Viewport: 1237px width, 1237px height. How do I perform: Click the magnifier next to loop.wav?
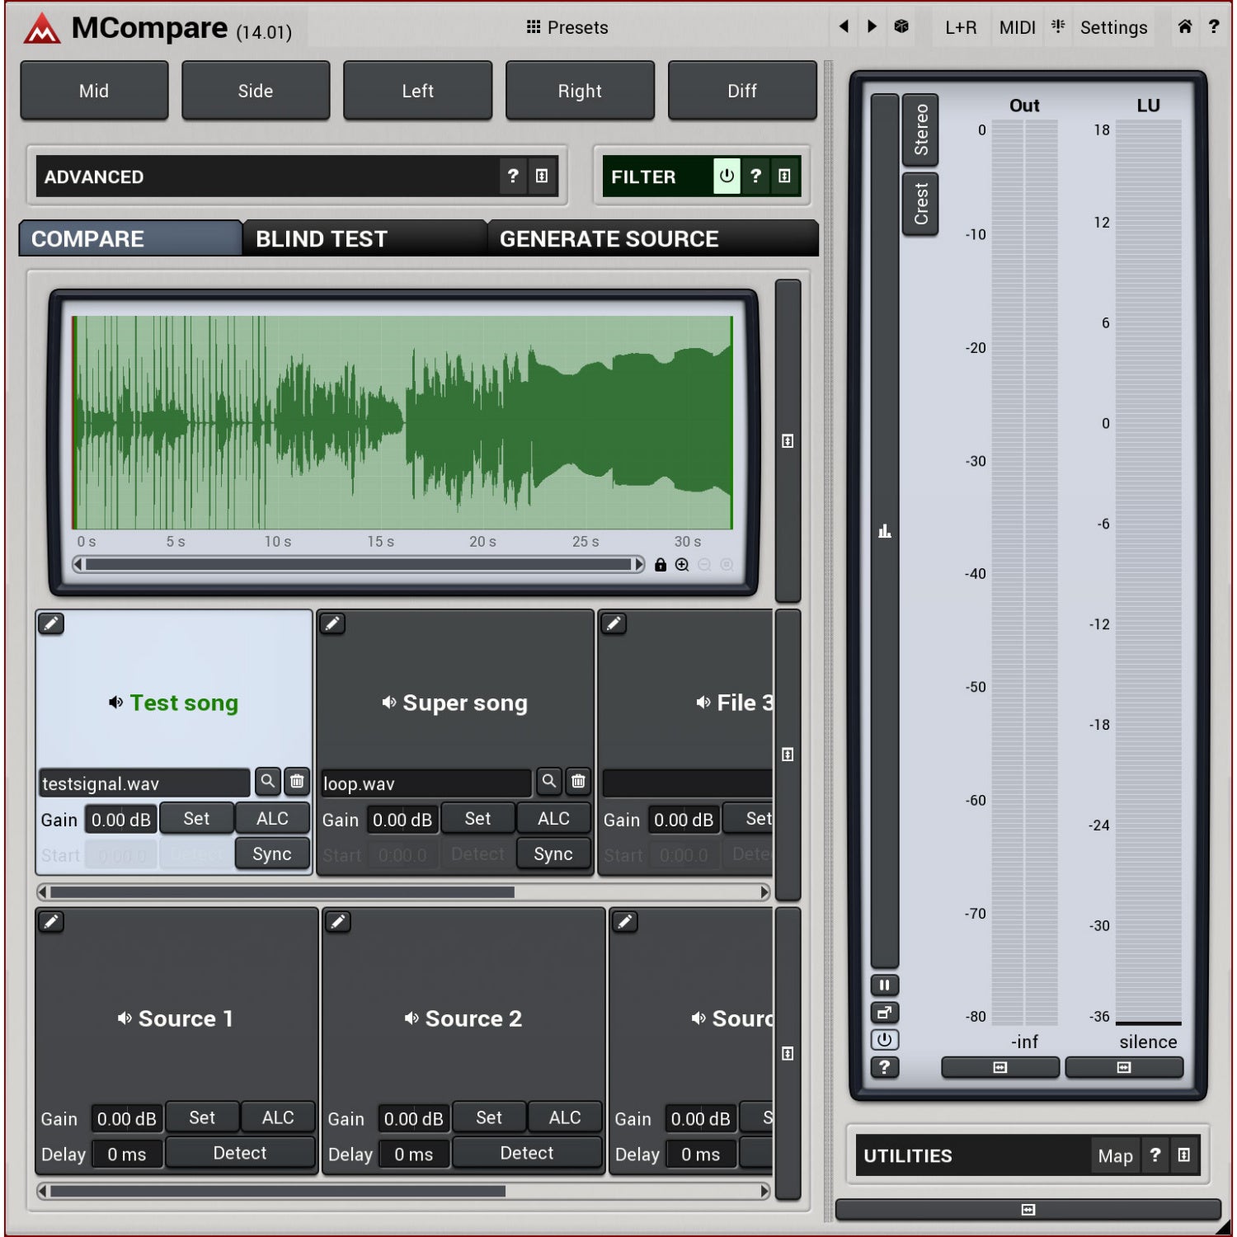point(549,781)
